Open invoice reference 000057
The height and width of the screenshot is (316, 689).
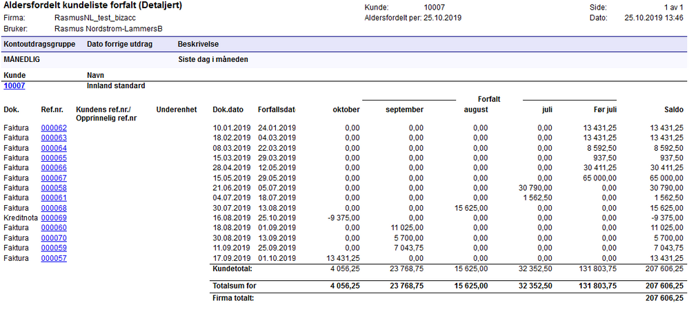pos(54,258)
